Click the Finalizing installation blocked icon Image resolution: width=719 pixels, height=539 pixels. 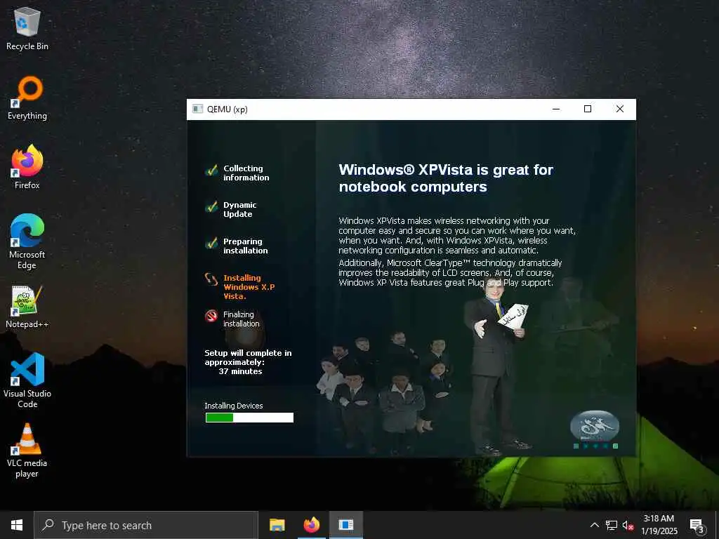[x=211, y=316]
